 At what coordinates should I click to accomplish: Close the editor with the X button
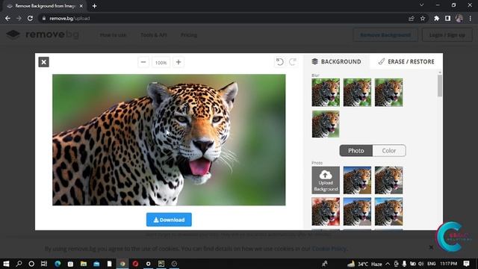43,62
